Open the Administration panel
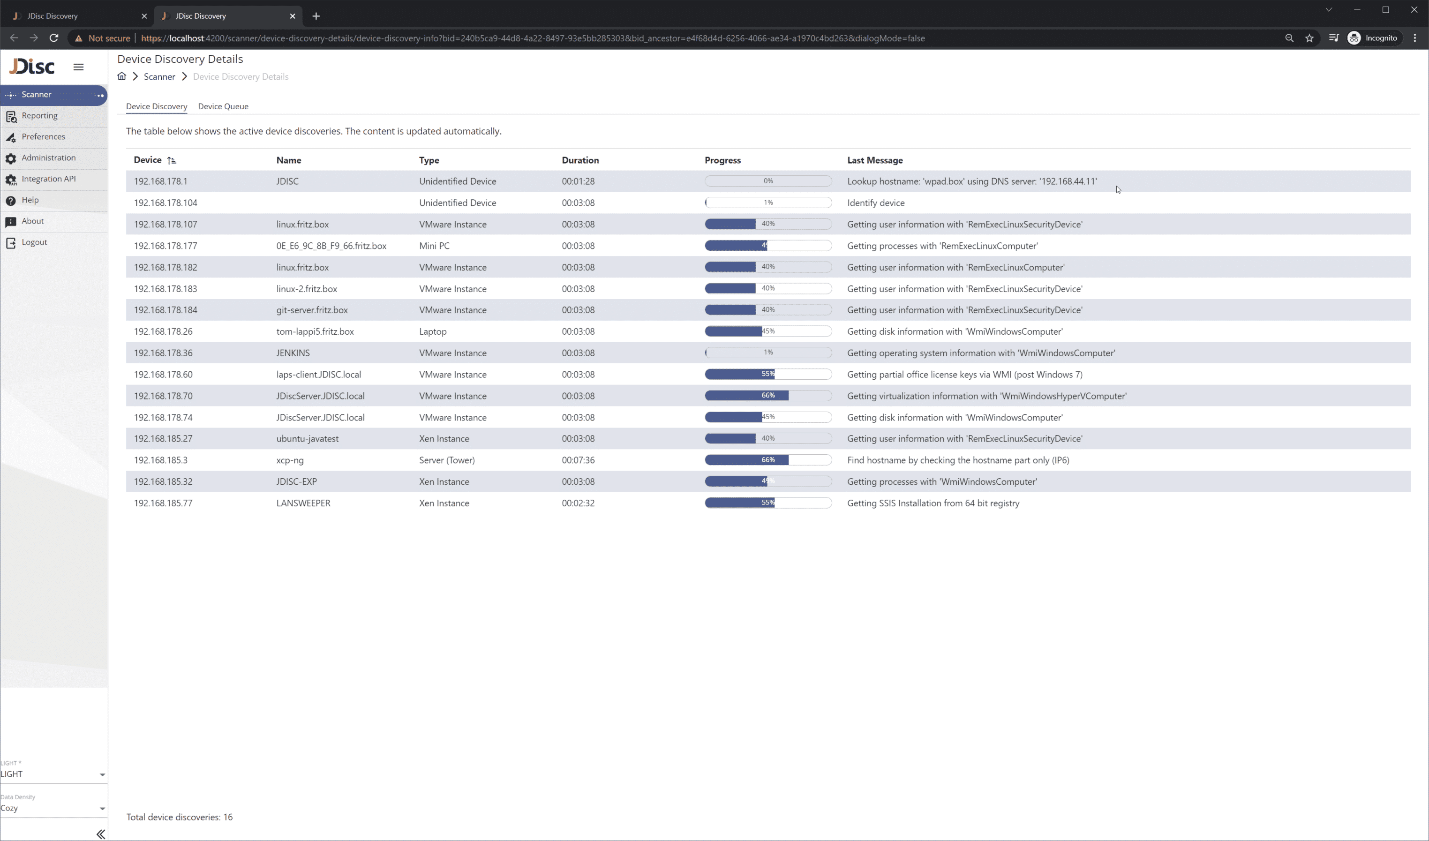Image resolution: width=1429 pixels, height=841 pixels. [x=48, y=158]
